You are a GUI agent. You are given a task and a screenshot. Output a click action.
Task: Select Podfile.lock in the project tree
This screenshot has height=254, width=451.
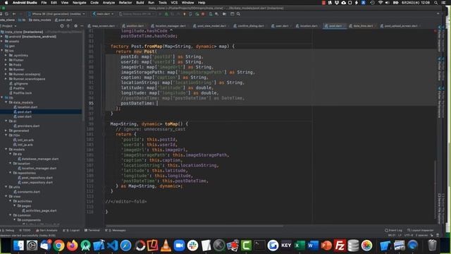click(22, 93)
